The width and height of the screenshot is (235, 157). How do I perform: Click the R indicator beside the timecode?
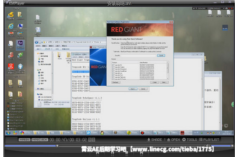(x=90, y=140)
